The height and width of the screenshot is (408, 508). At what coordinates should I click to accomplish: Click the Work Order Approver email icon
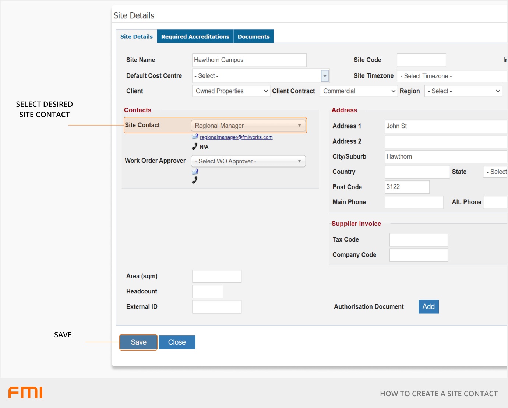[195, 172]
